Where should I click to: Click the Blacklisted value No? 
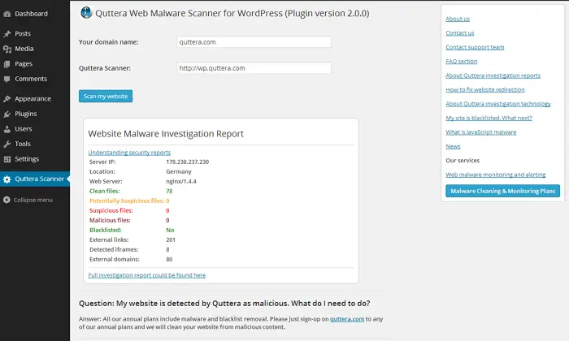click(x=170, y=230)
